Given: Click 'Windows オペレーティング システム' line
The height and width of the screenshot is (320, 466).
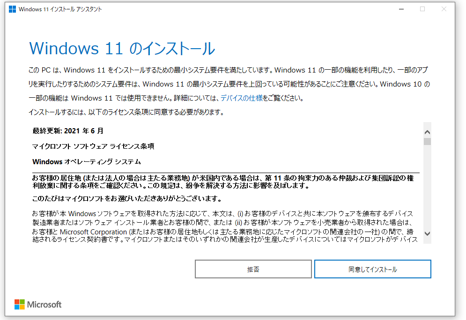Looking at the screenshot, I should point(87,162).
